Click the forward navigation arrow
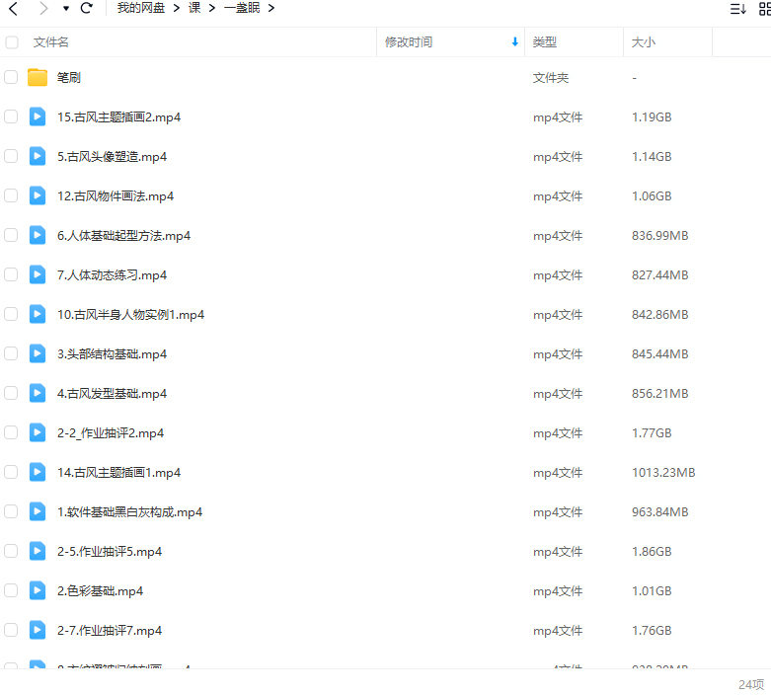 pyautogui.click(x=42, y=9)
